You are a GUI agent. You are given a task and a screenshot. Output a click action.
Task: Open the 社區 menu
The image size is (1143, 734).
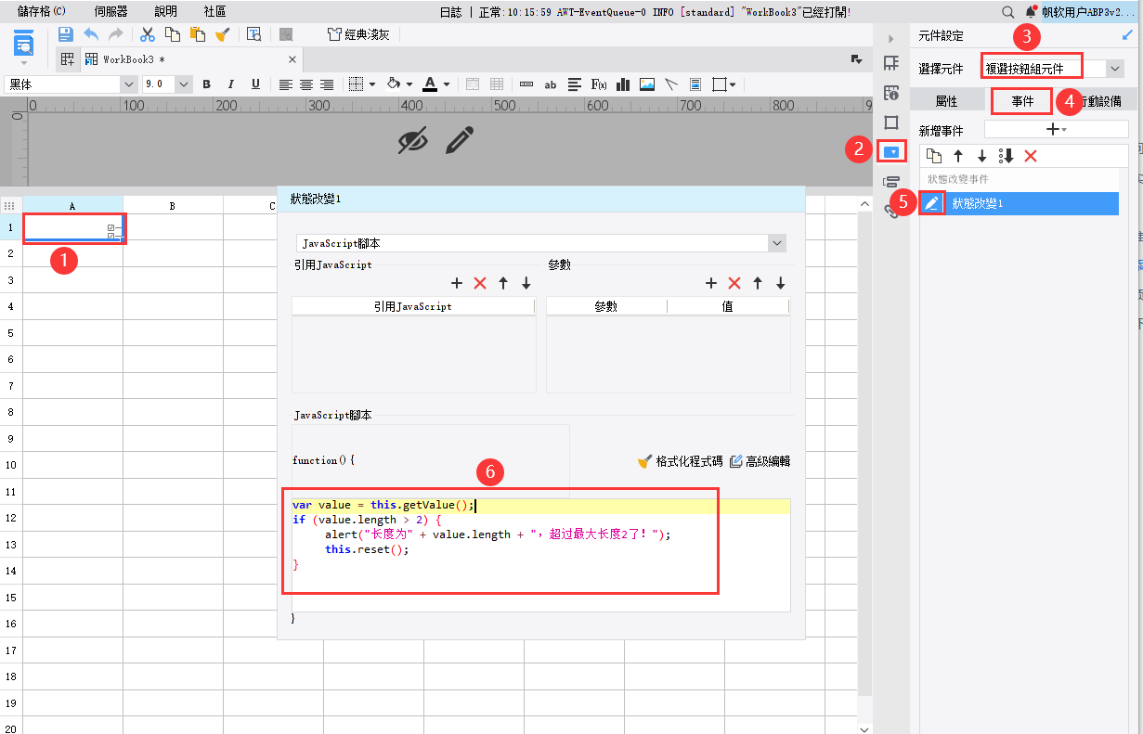(x=214, y=12)
